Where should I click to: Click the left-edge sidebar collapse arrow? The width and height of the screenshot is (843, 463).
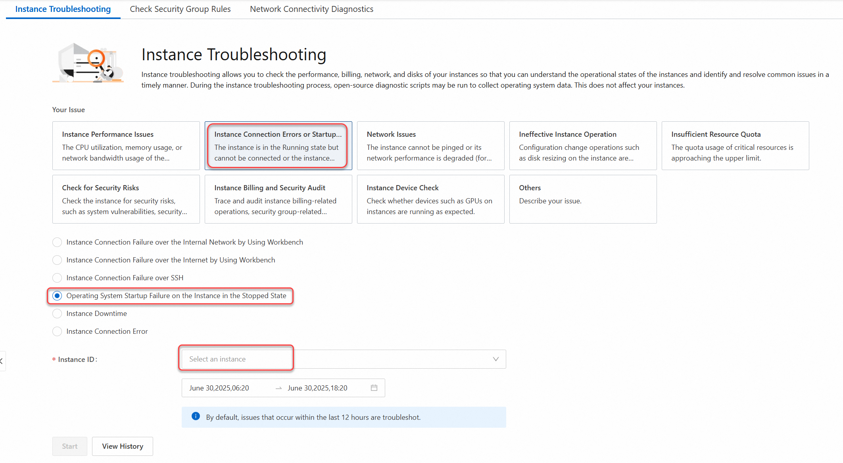coord(2,361)
